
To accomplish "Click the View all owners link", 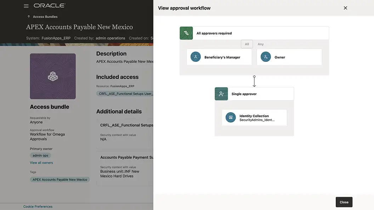I will click(x=41, y=163).
